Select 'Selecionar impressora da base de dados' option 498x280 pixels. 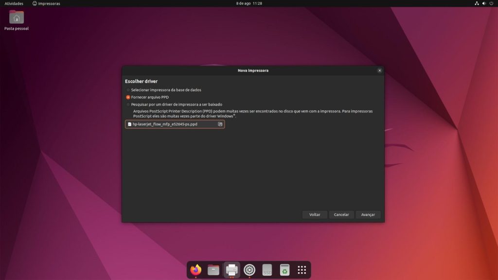pyautogui.click(x=128, y=90)
